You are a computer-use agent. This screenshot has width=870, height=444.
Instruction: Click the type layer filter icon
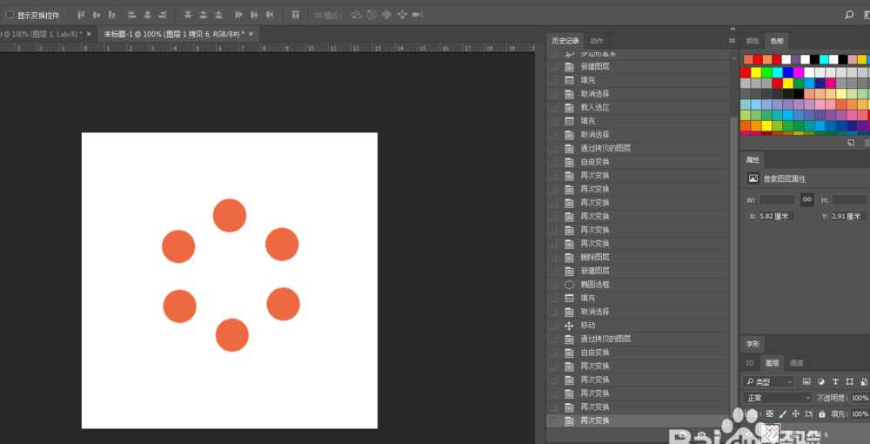click(x=835, y=381)
